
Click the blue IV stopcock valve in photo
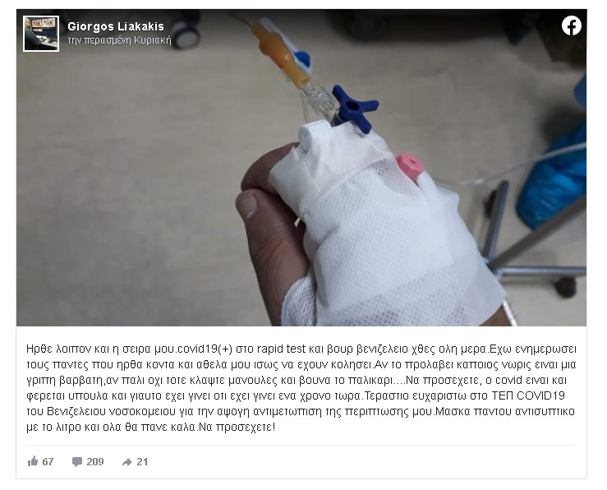point(354,109)
